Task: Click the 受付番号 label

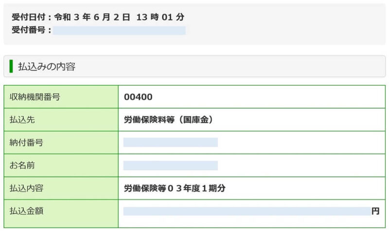Action: coord(32,30)
